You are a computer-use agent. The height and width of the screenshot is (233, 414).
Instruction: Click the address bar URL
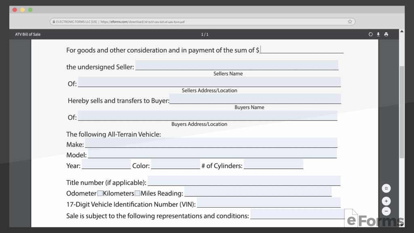click(162, 21)
